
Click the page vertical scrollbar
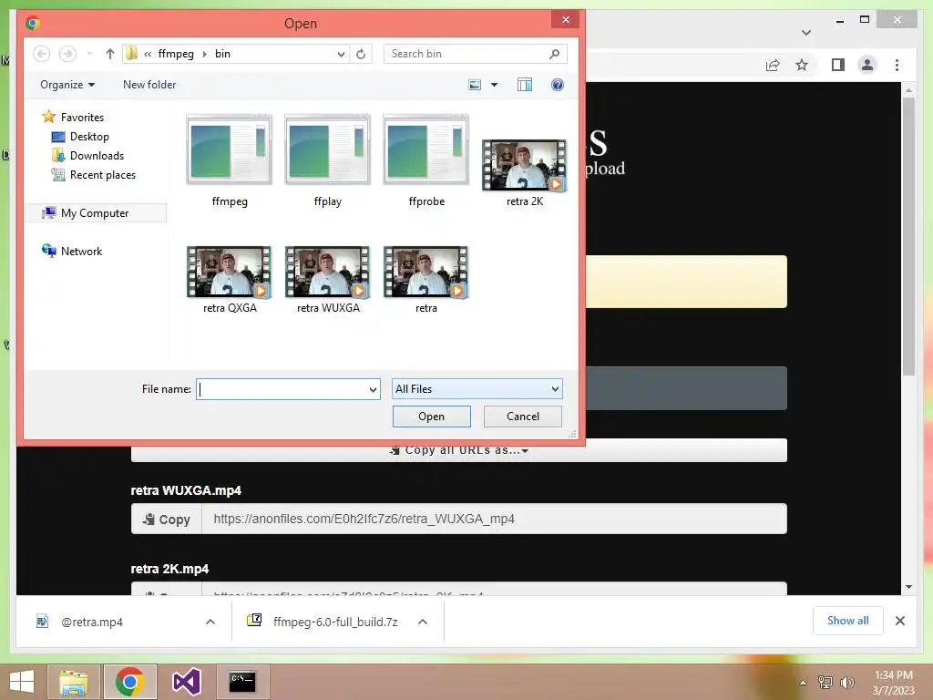coord(908,238)
